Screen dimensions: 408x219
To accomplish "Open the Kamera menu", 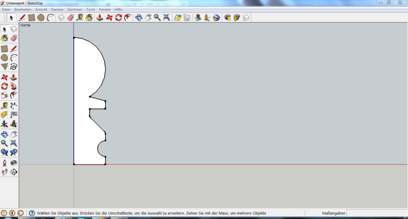I will pyautogui.click(x=57, y=10).
